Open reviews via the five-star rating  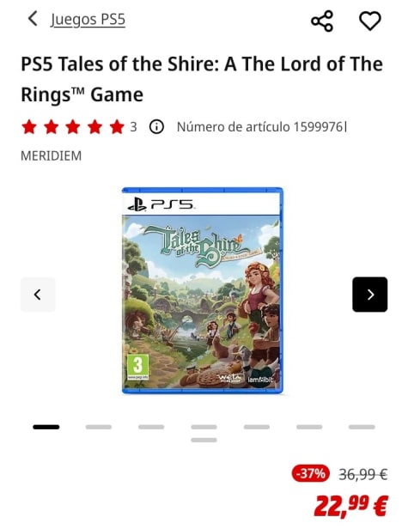[73, 127]
